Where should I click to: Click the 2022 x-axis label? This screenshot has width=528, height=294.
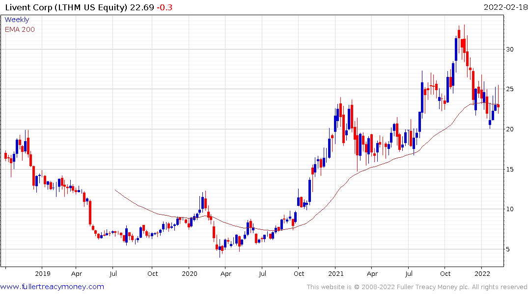(482, 273)
